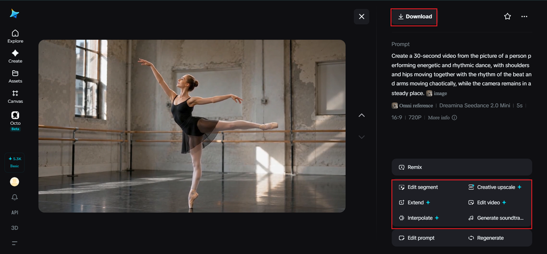The image size is (547, 254).
Task: Open Interpolate feature
Action: pyautogui.click(x=419, y=218)
